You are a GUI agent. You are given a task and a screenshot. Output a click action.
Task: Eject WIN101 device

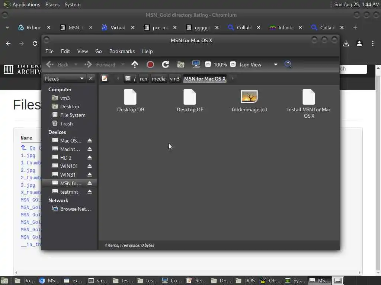[x=90, y=166]
